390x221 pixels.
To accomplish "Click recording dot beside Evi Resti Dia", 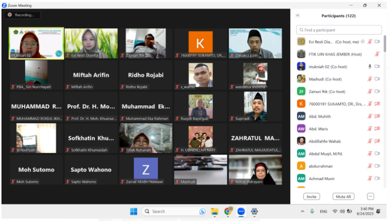I will pos(363,41).
